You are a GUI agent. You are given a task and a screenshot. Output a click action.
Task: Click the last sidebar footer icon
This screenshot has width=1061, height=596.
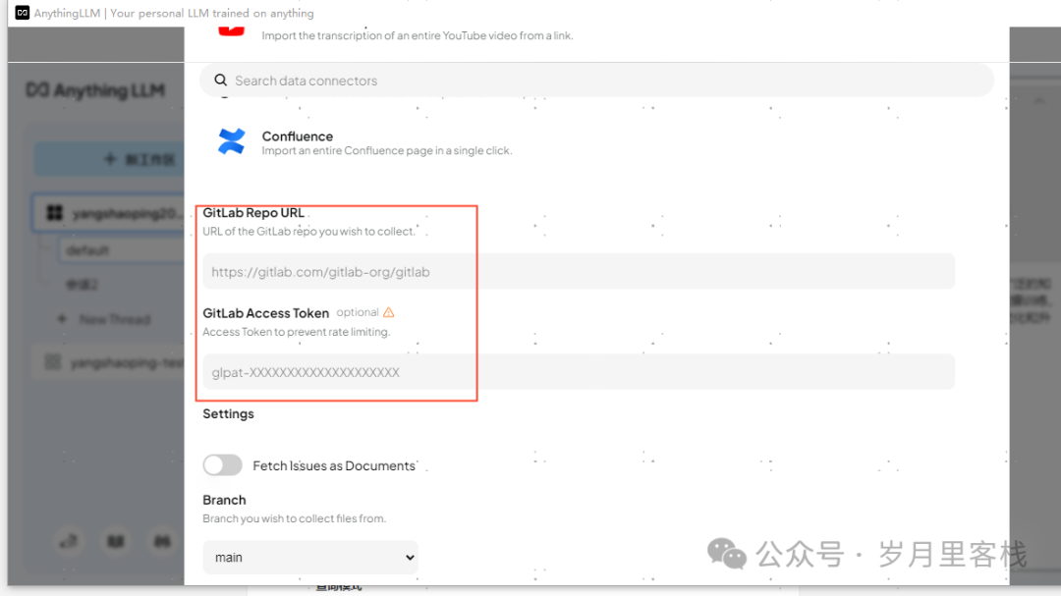tap(162, 541)
